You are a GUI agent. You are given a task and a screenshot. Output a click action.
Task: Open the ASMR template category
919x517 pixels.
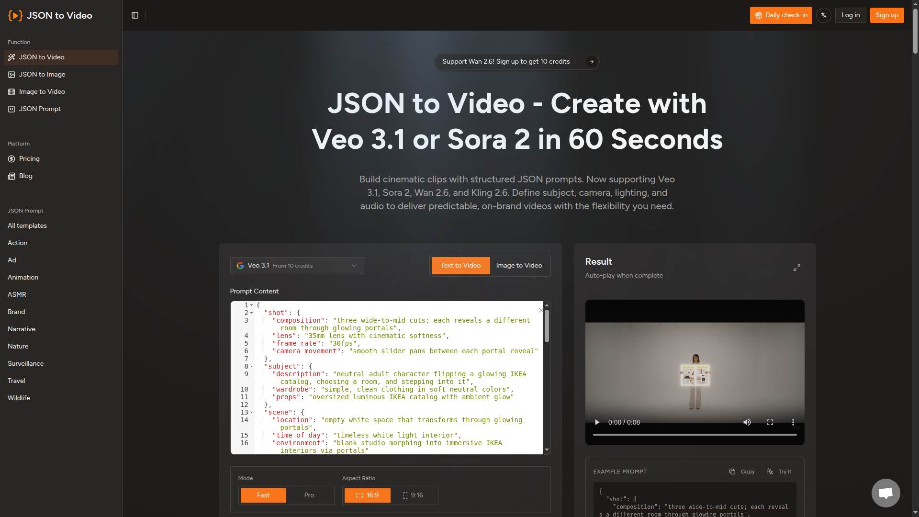(17, 294)
